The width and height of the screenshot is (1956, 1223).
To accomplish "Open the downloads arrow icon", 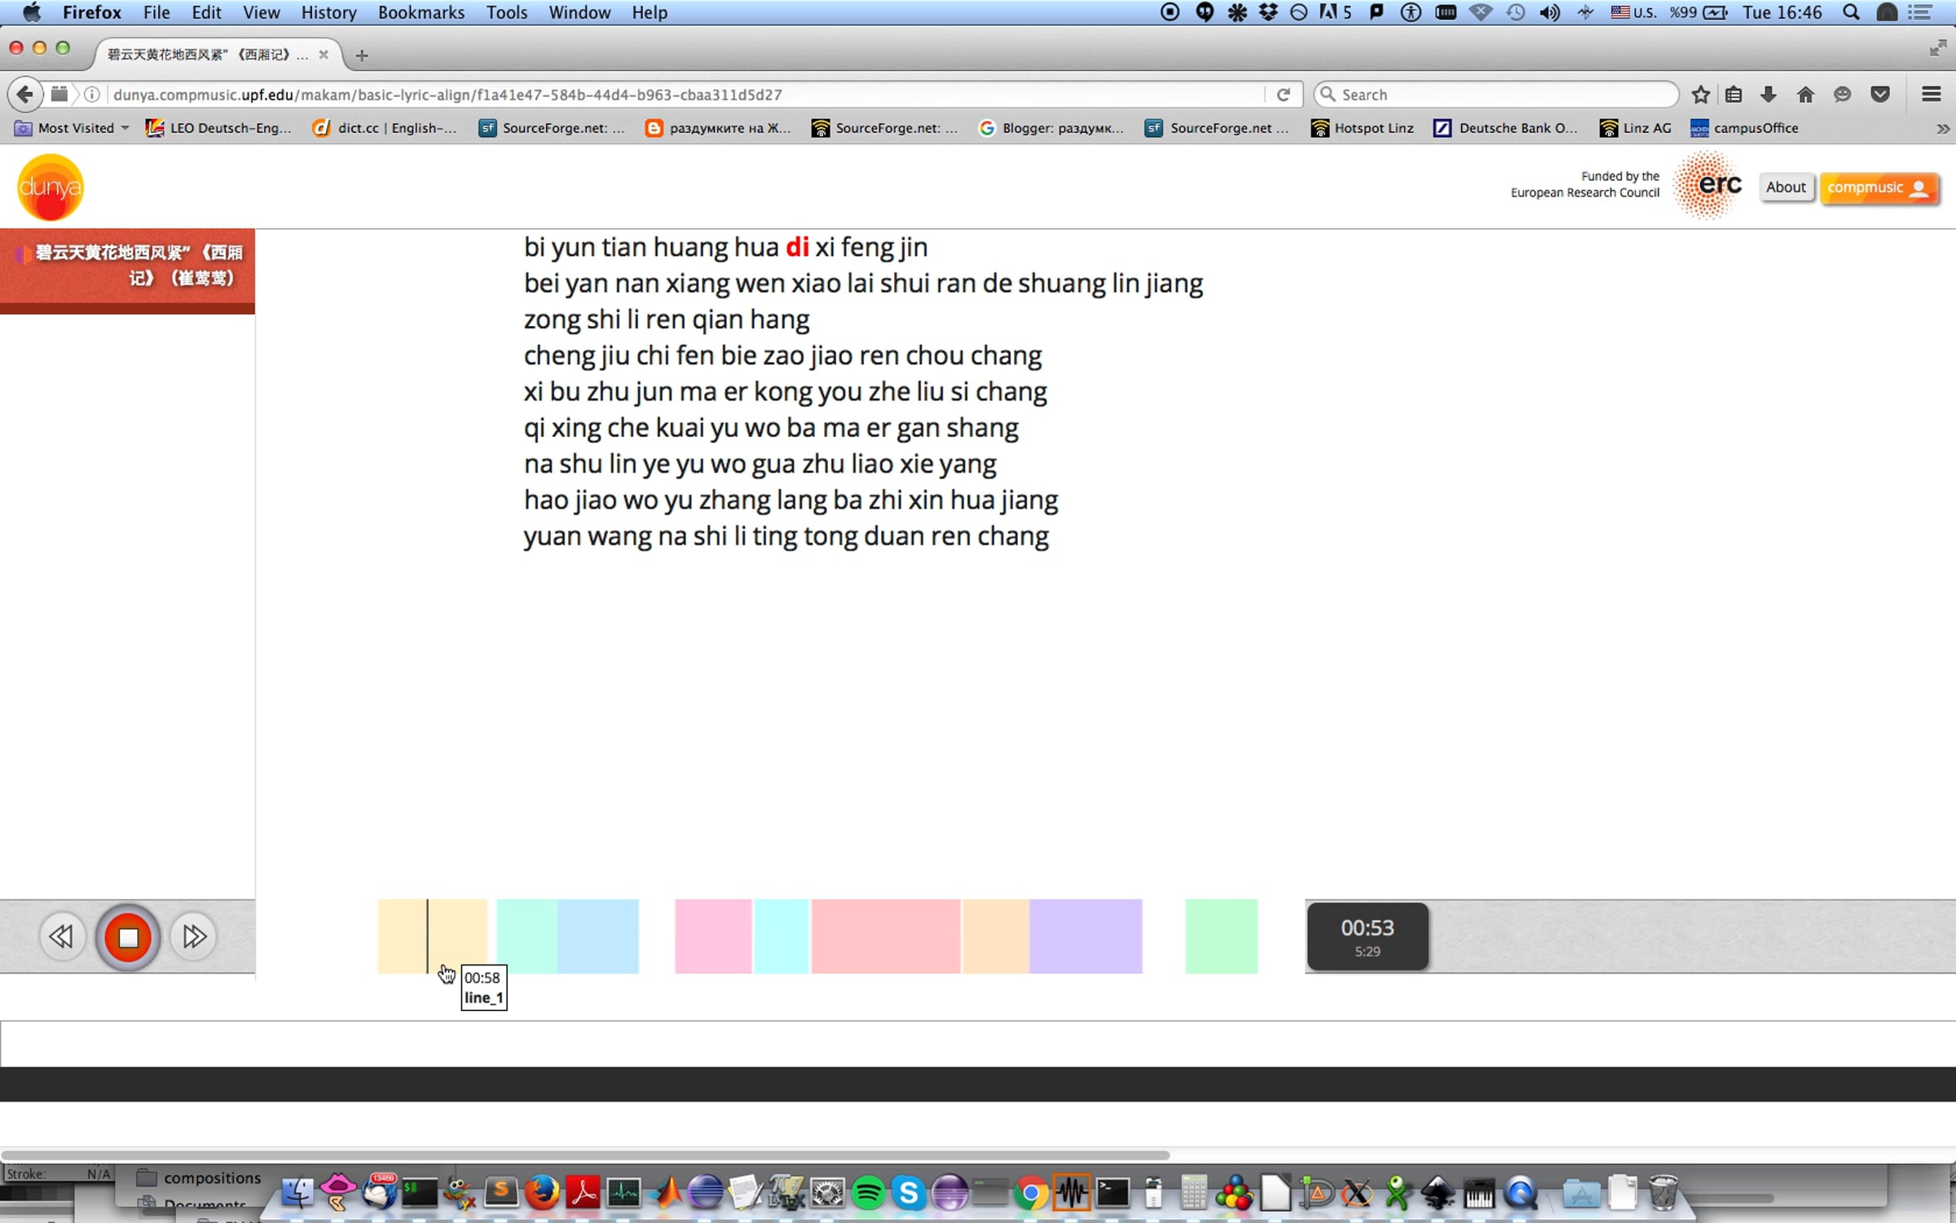I will 1768,95.
